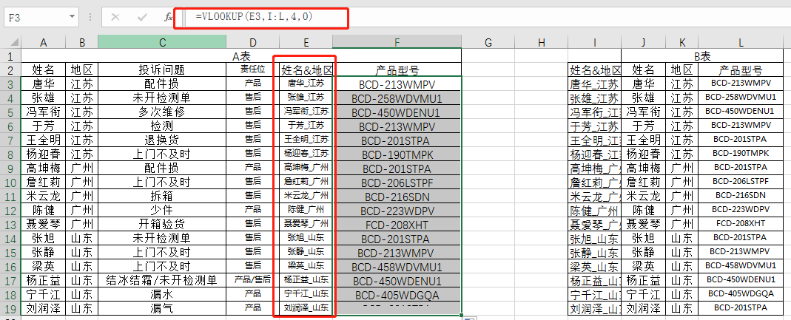Click cell L16 BCD-458WDVMU1 in B表
The width and height of the screenshot is (791, 320).
pos(741,265)
